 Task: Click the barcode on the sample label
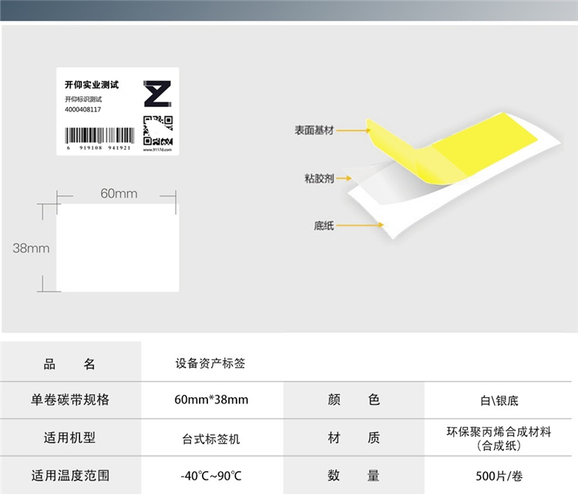pyautogui.click(x=99, y=136)
